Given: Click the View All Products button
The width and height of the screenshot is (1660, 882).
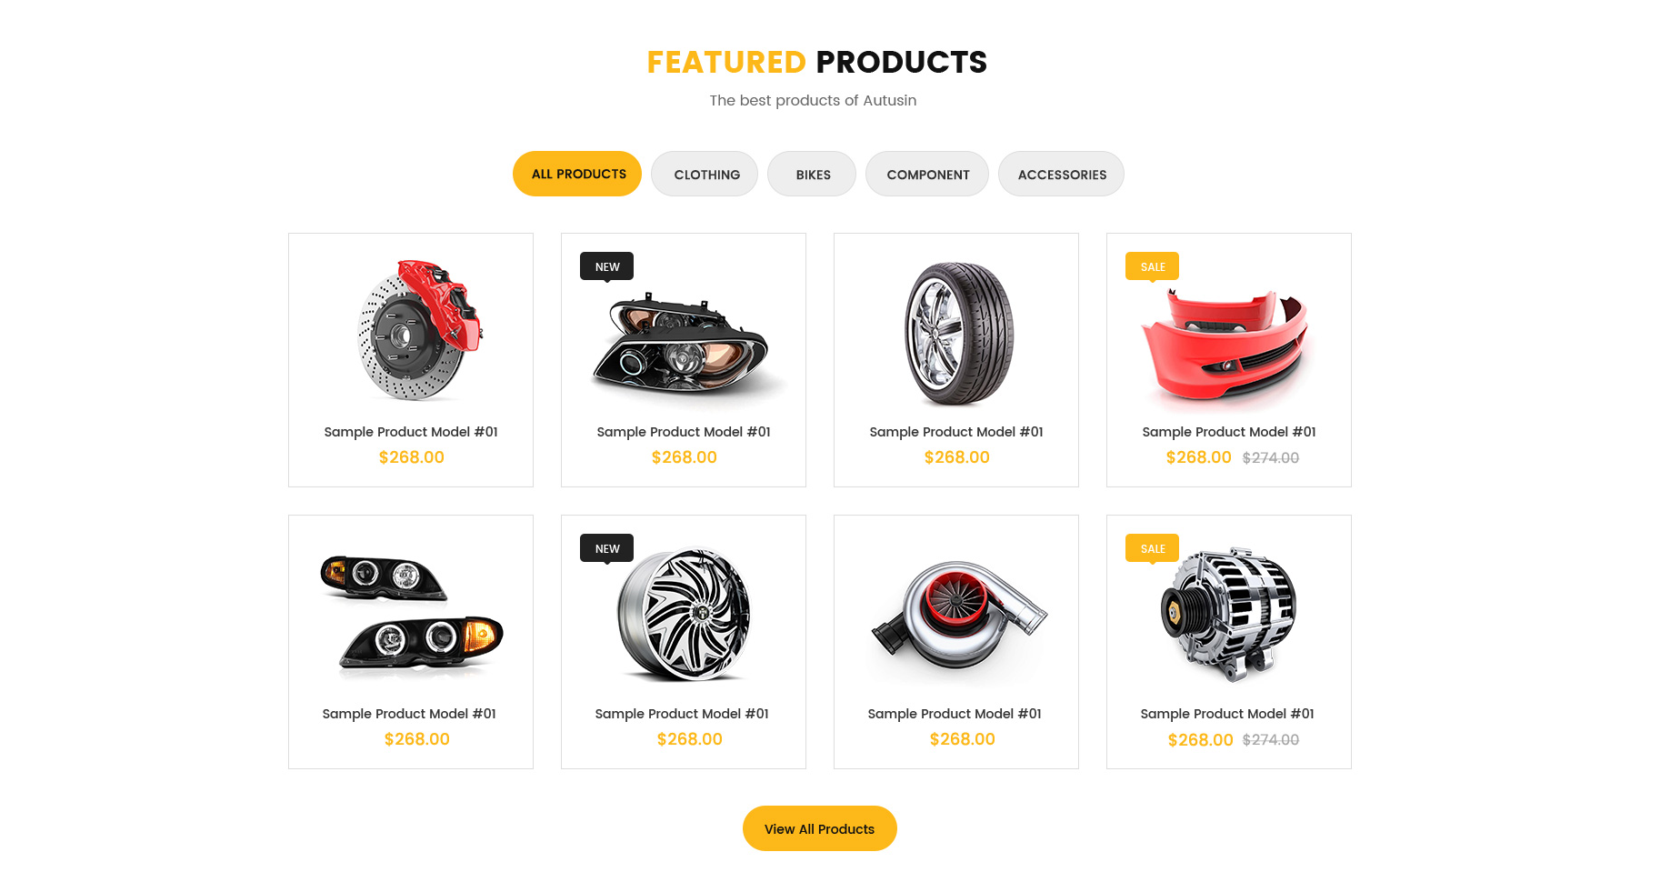Looking at the screenshot, I should point(820,828).
